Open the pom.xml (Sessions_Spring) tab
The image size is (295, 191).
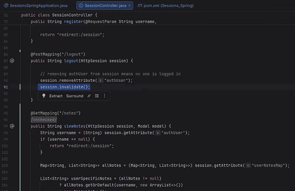(169, 6)
